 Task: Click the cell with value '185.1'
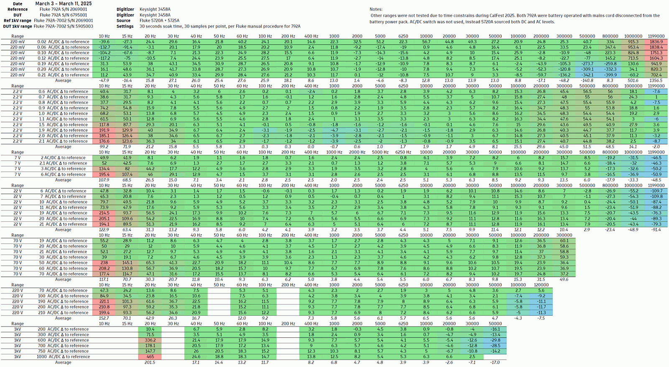(104, 135)
